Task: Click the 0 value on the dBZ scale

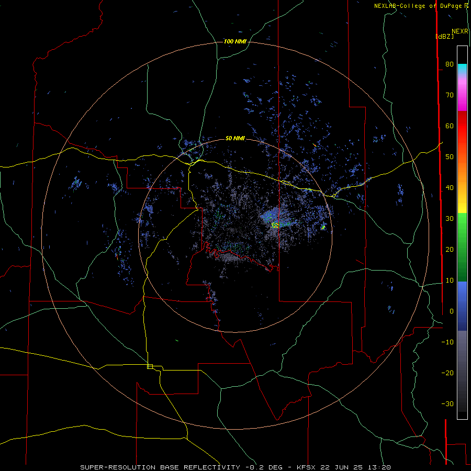Action: 452,311
